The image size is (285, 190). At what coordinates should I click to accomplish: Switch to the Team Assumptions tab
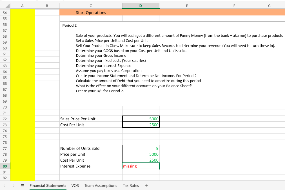pyautogui.click(x=101, y=186)
